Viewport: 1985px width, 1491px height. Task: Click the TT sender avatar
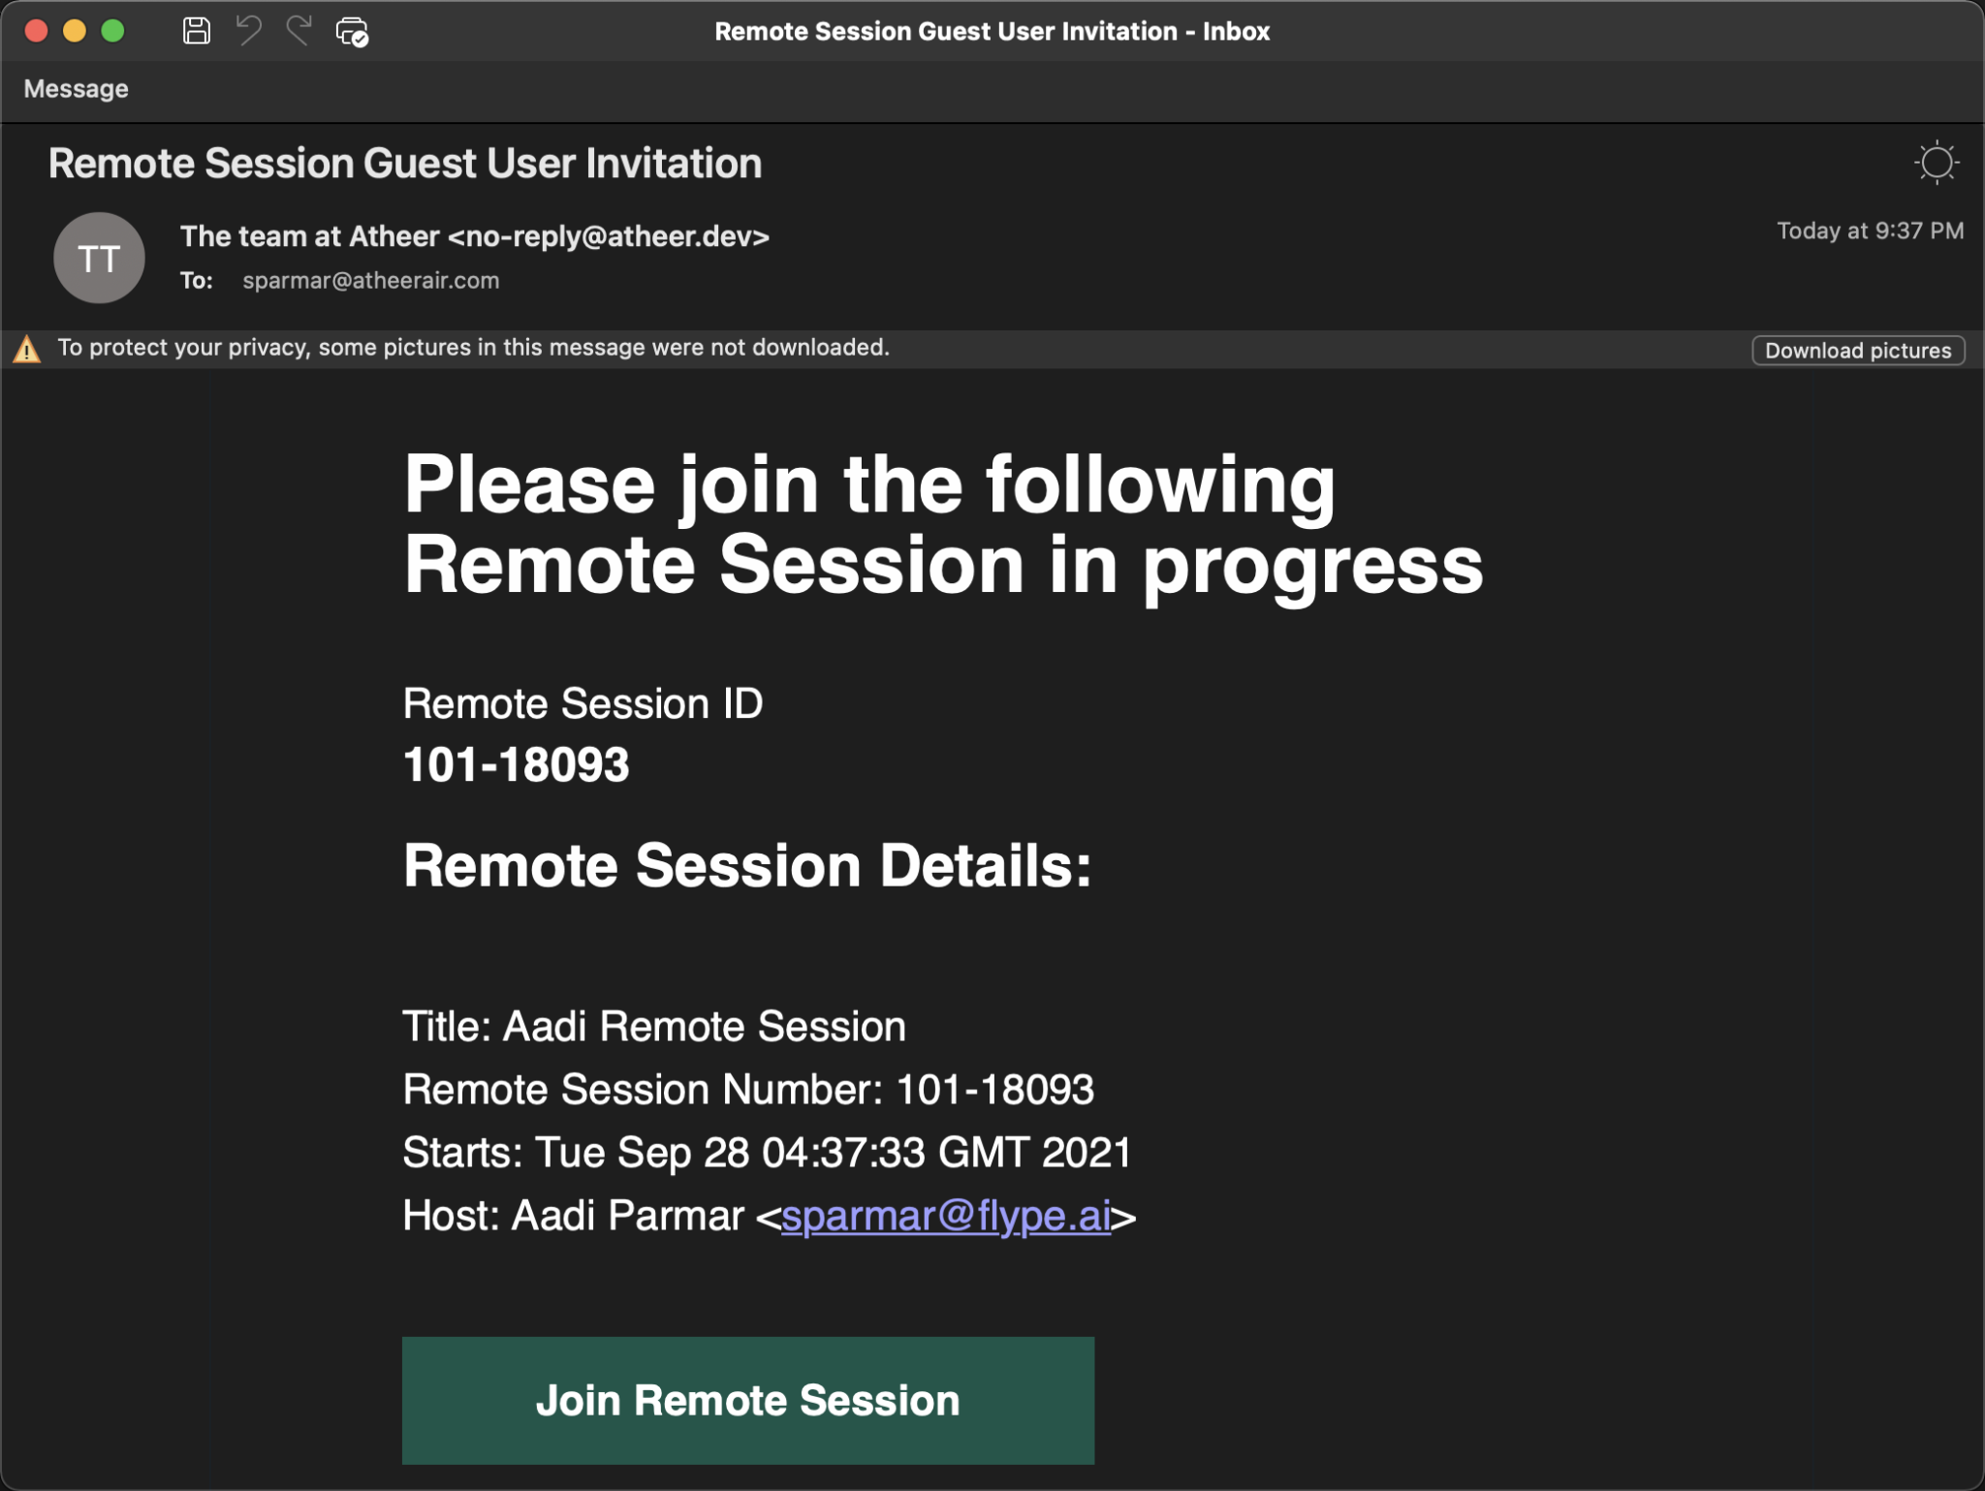pos(99,258)
